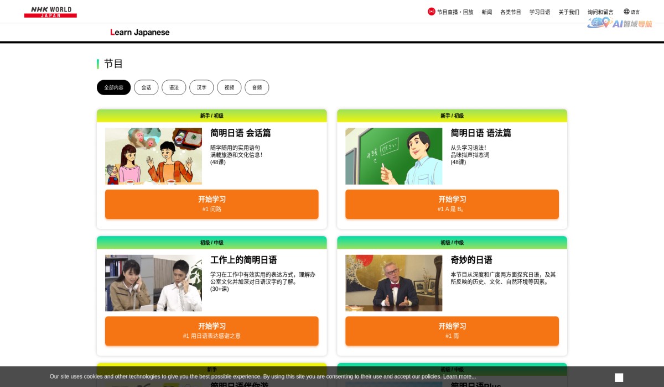Viewport: 664px width, 387px height.
Task: Open the 关于我们 page link
Action: [x=569, y=12]
